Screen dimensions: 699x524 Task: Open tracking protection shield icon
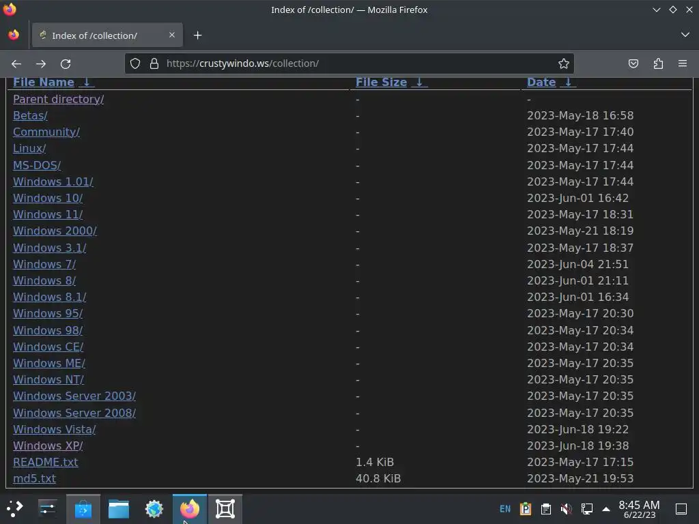pos(135,63)
